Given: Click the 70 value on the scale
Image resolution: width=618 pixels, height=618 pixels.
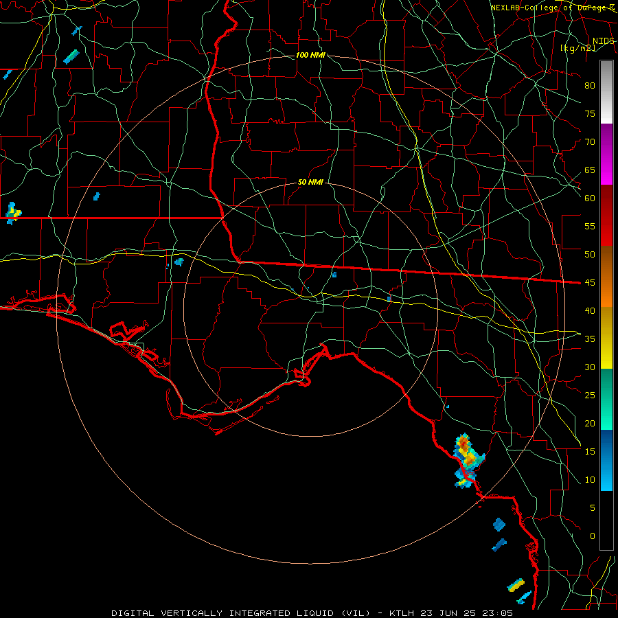Looking at the screenshot, I should 590,141.
